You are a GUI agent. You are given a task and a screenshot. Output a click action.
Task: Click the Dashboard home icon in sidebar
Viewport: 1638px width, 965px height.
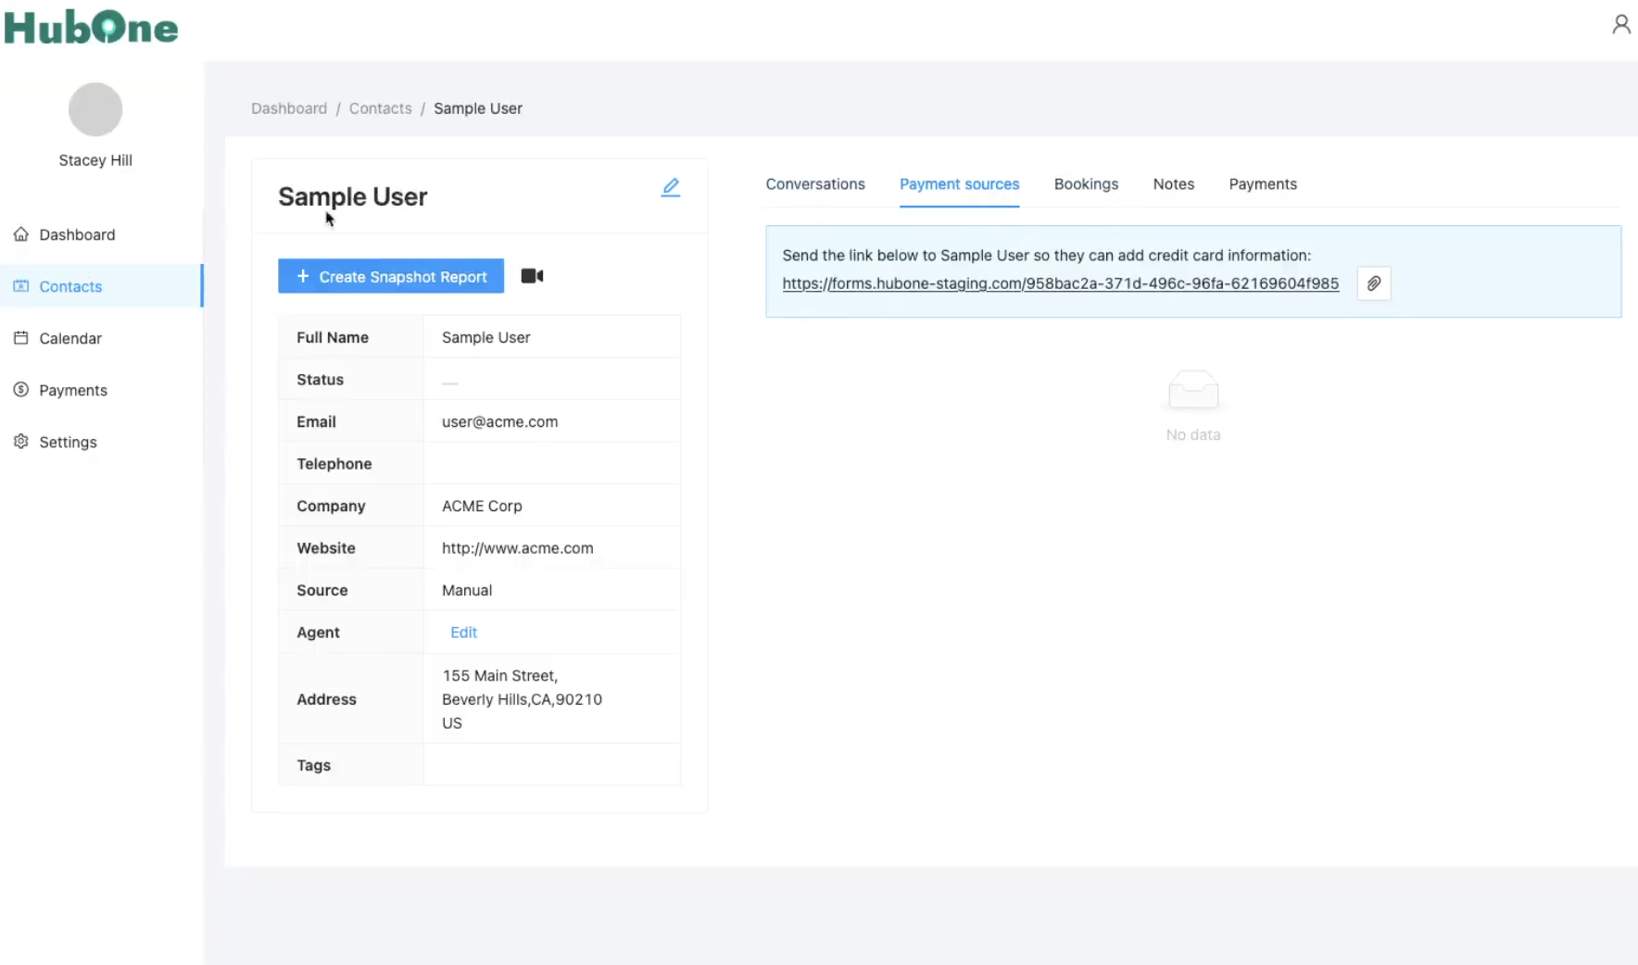pos(21,234)
